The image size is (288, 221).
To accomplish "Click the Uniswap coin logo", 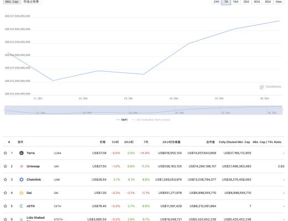I will pos(22,166).
